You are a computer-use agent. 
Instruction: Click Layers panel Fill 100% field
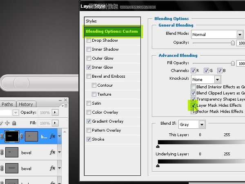pyautogui.click(x=45, y=123)
